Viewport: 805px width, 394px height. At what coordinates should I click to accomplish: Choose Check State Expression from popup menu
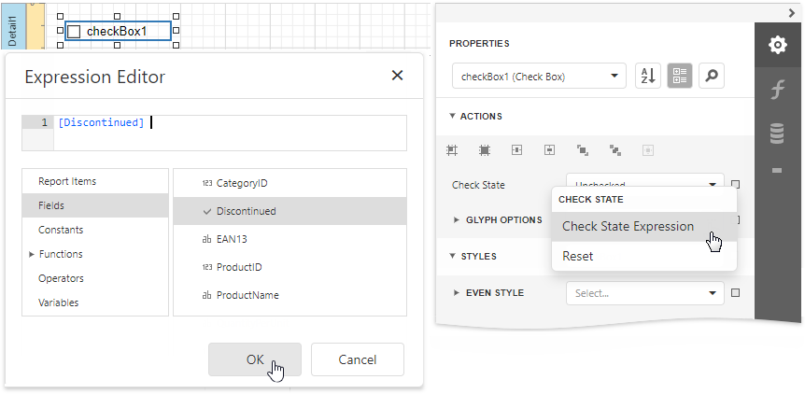(628, 226)
